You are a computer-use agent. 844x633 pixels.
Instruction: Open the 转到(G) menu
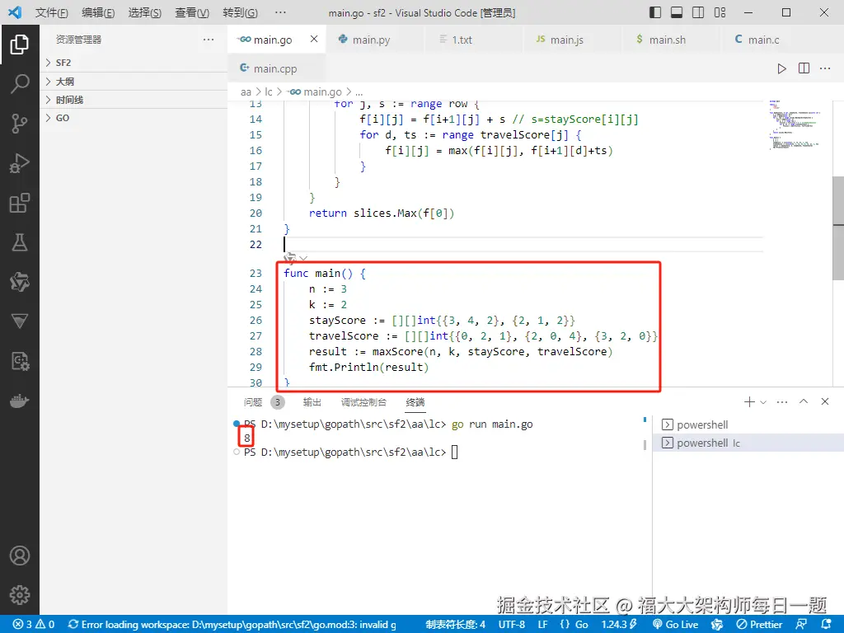tap(240, 12)
